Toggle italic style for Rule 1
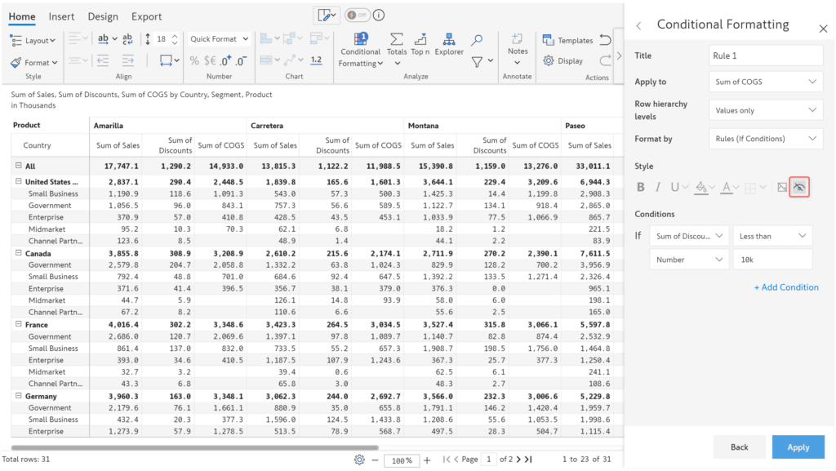The height and width of the screenshot is (471, 836). [659, 186]
